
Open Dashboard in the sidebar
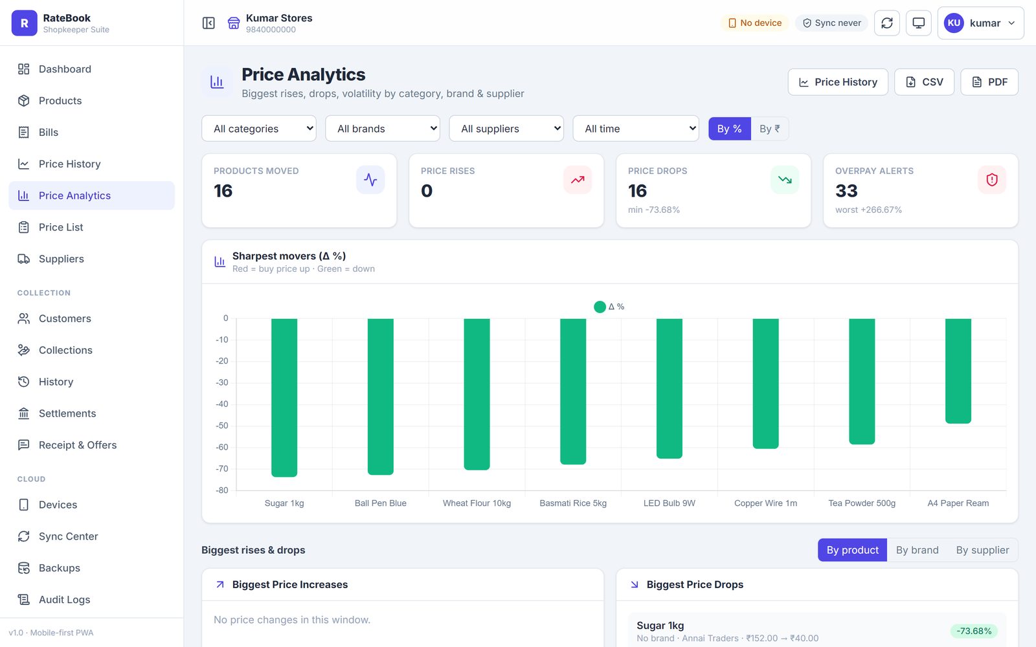[91, 69]
